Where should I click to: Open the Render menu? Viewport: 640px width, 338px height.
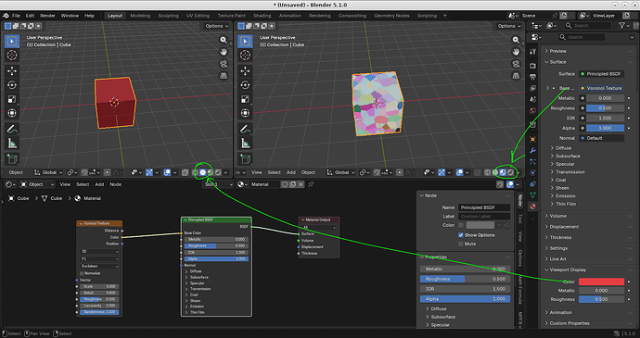(47, 16)
